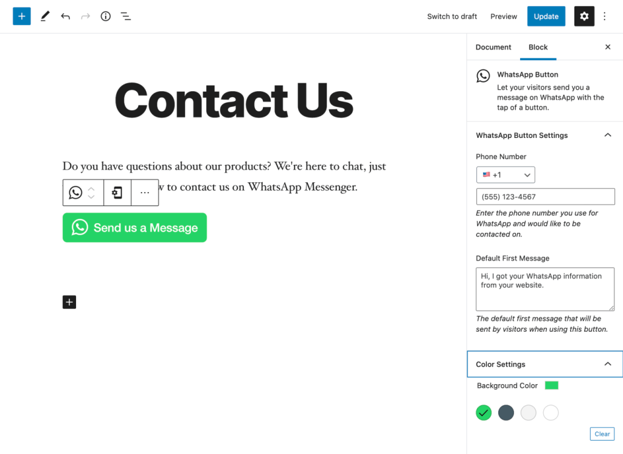Click the Update button
The width and height of the screenshot is (623, 454).
pos(546,16)
